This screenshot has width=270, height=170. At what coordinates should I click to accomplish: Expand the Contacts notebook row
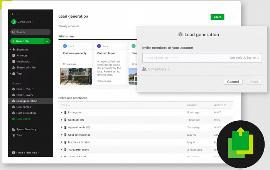click(x=62, y=120)
